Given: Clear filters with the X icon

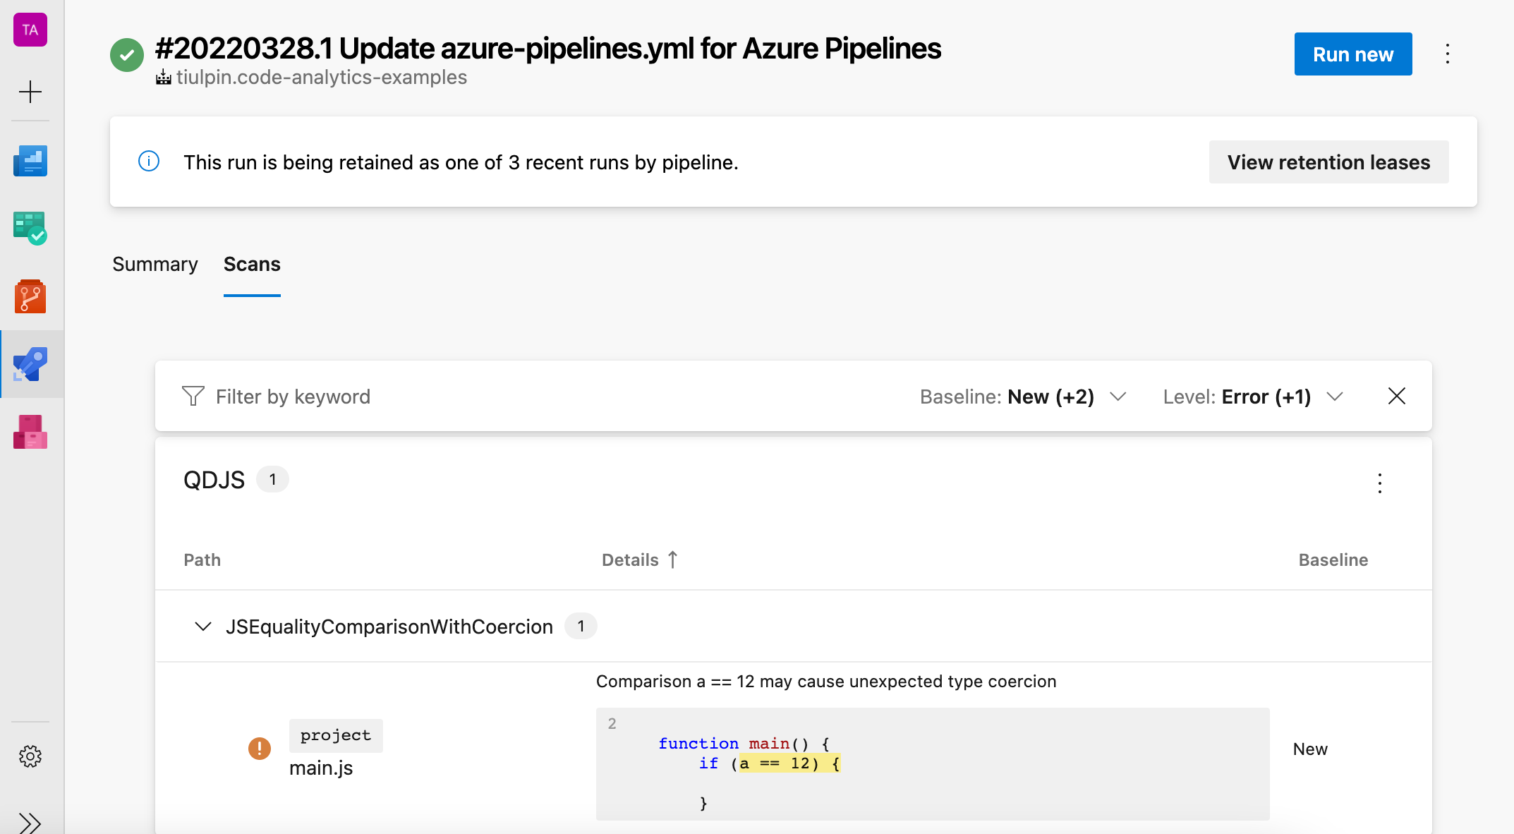Looking at the screenshot, I should [1397, 396].
